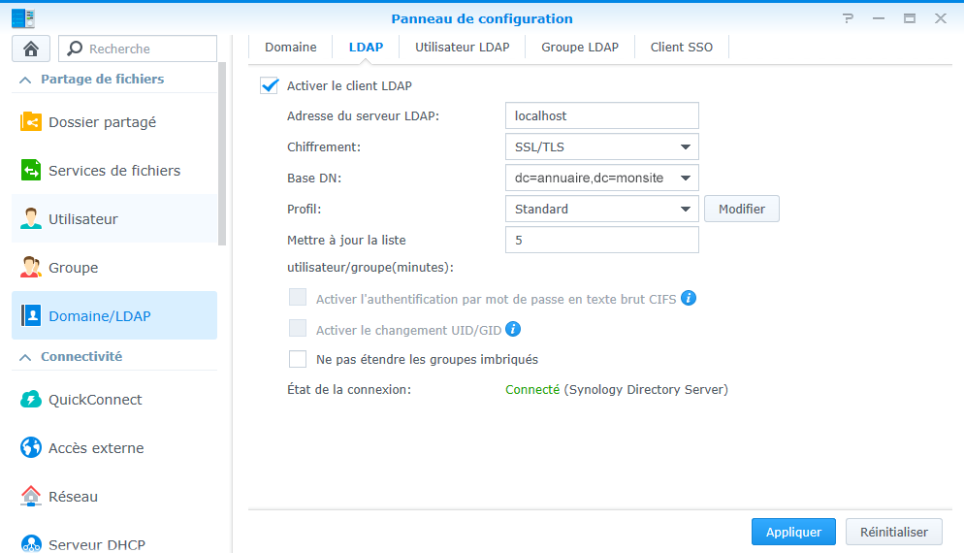
Task: Apply settings with the Appliquer button
Action: (x=793, y=532)
